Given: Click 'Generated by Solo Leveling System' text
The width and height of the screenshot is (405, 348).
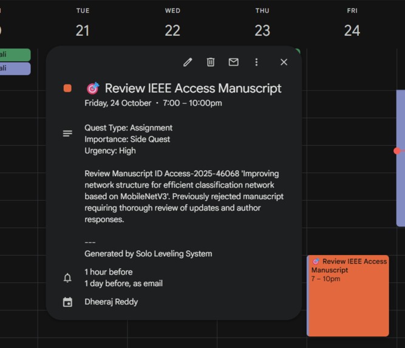Looking at the screenshot, I should [148, 254].
